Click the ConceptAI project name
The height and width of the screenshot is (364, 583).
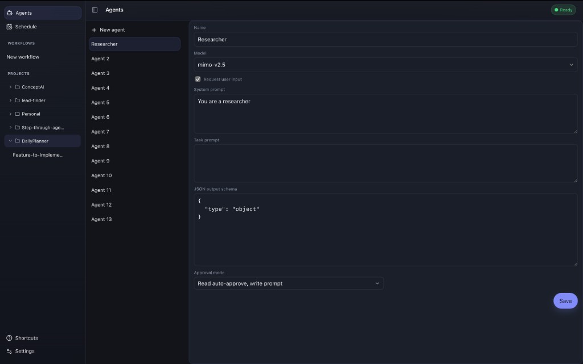click(32, 87)
